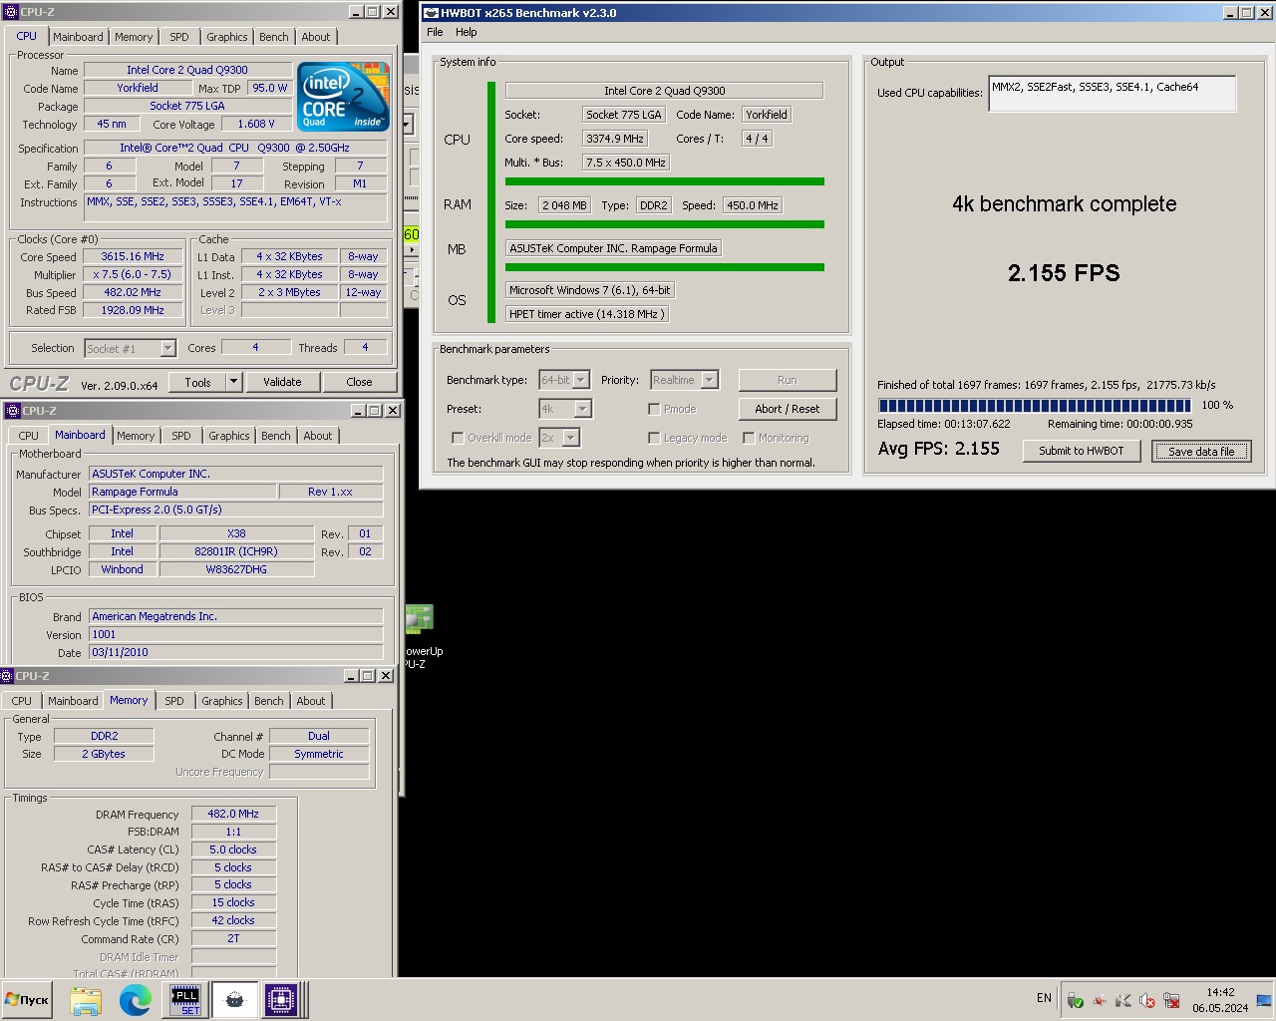Click the Validate button in CPU-Z
Viewport: 1276px width, 1021px height.
[x=282, y=382]
